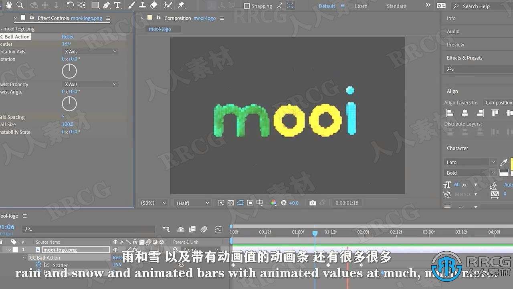Open Twist Property X Axis dropdown
The height and width of the screenshot is (289, 513).
click(x=90, y=84)
